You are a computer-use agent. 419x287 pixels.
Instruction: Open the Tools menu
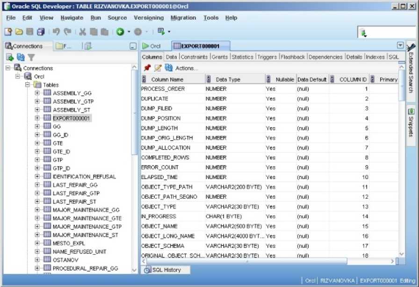click(x=211, y=18)
